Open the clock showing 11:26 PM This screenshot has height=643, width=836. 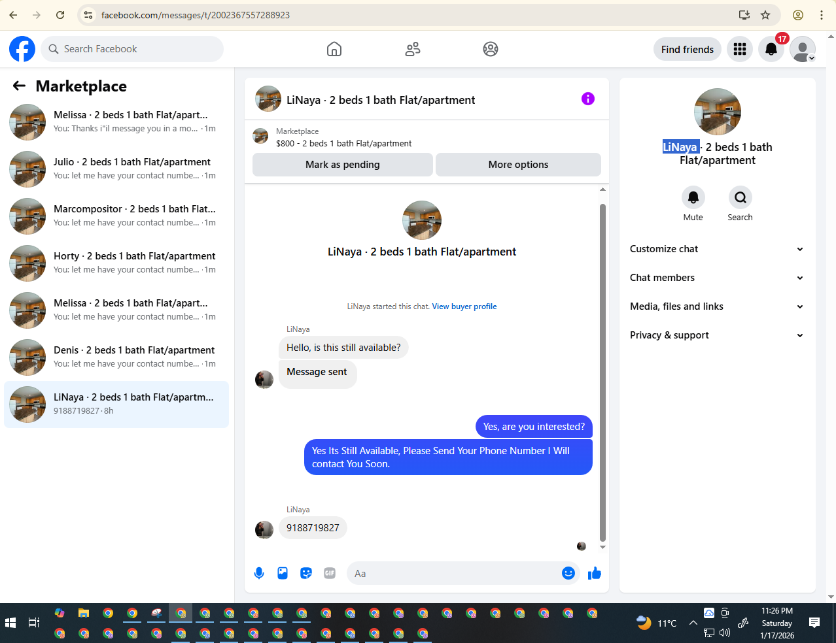coord(777,623)
